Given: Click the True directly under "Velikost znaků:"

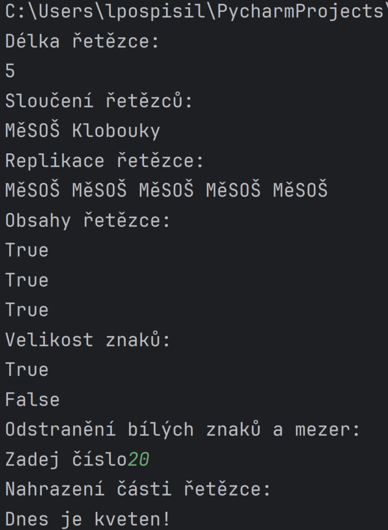Looking at the screenshot, I should click(x=27, y=370).
